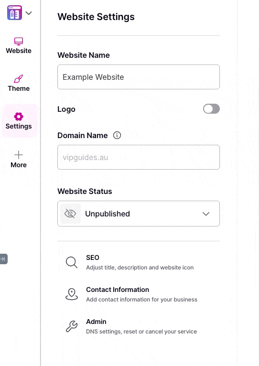Open the More sidebar menu label

coord(19,165)
